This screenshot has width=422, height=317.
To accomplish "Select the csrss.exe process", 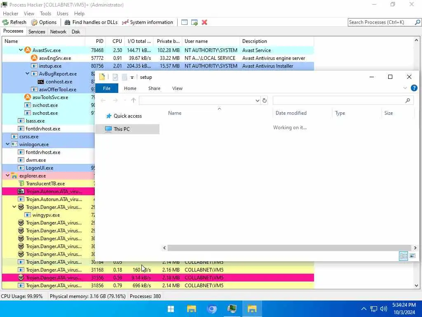I will click(29, 137).
